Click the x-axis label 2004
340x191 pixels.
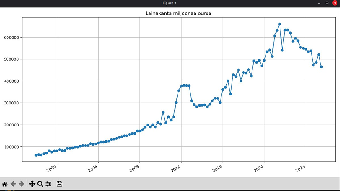(x=93, y=169)
